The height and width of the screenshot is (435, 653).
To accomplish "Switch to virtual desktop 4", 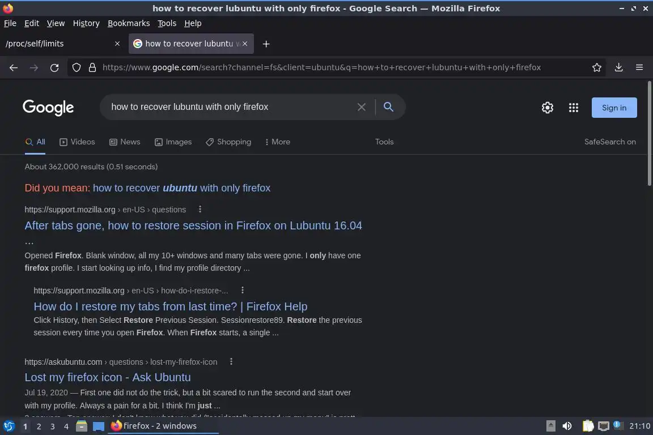I will coord(66,427).
